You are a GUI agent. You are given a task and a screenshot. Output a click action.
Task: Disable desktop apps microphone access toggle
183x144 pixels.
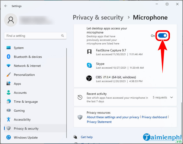click(163, 35)
